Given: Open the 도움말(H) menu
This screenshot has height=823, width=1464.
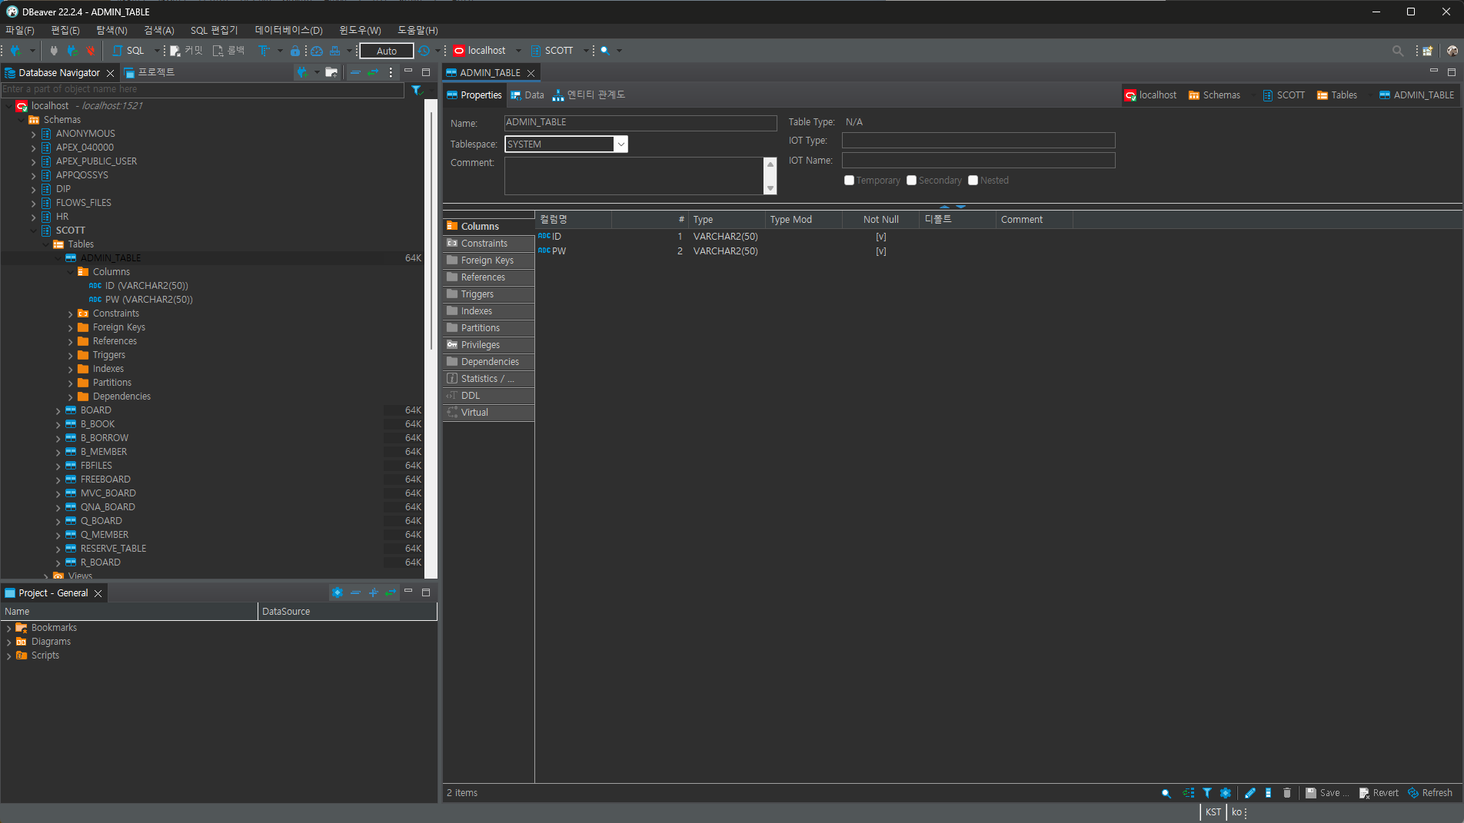Looking at the screenshot, I should pyautogui.click(x=418, y=30).
